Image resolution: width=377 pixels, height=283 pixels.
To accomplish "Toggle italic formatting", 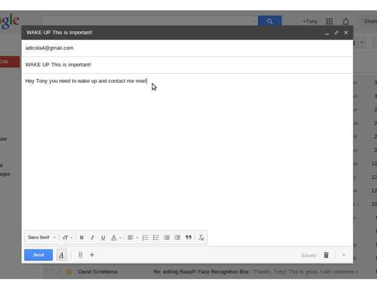I will tap(92, 237).
